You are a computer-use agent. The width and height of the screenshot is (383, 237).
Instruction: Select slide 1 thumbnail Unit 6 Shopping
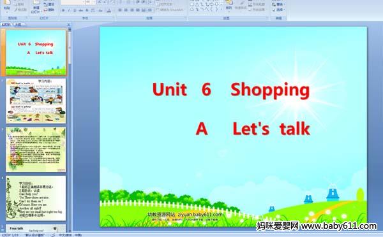coord(36,52)
